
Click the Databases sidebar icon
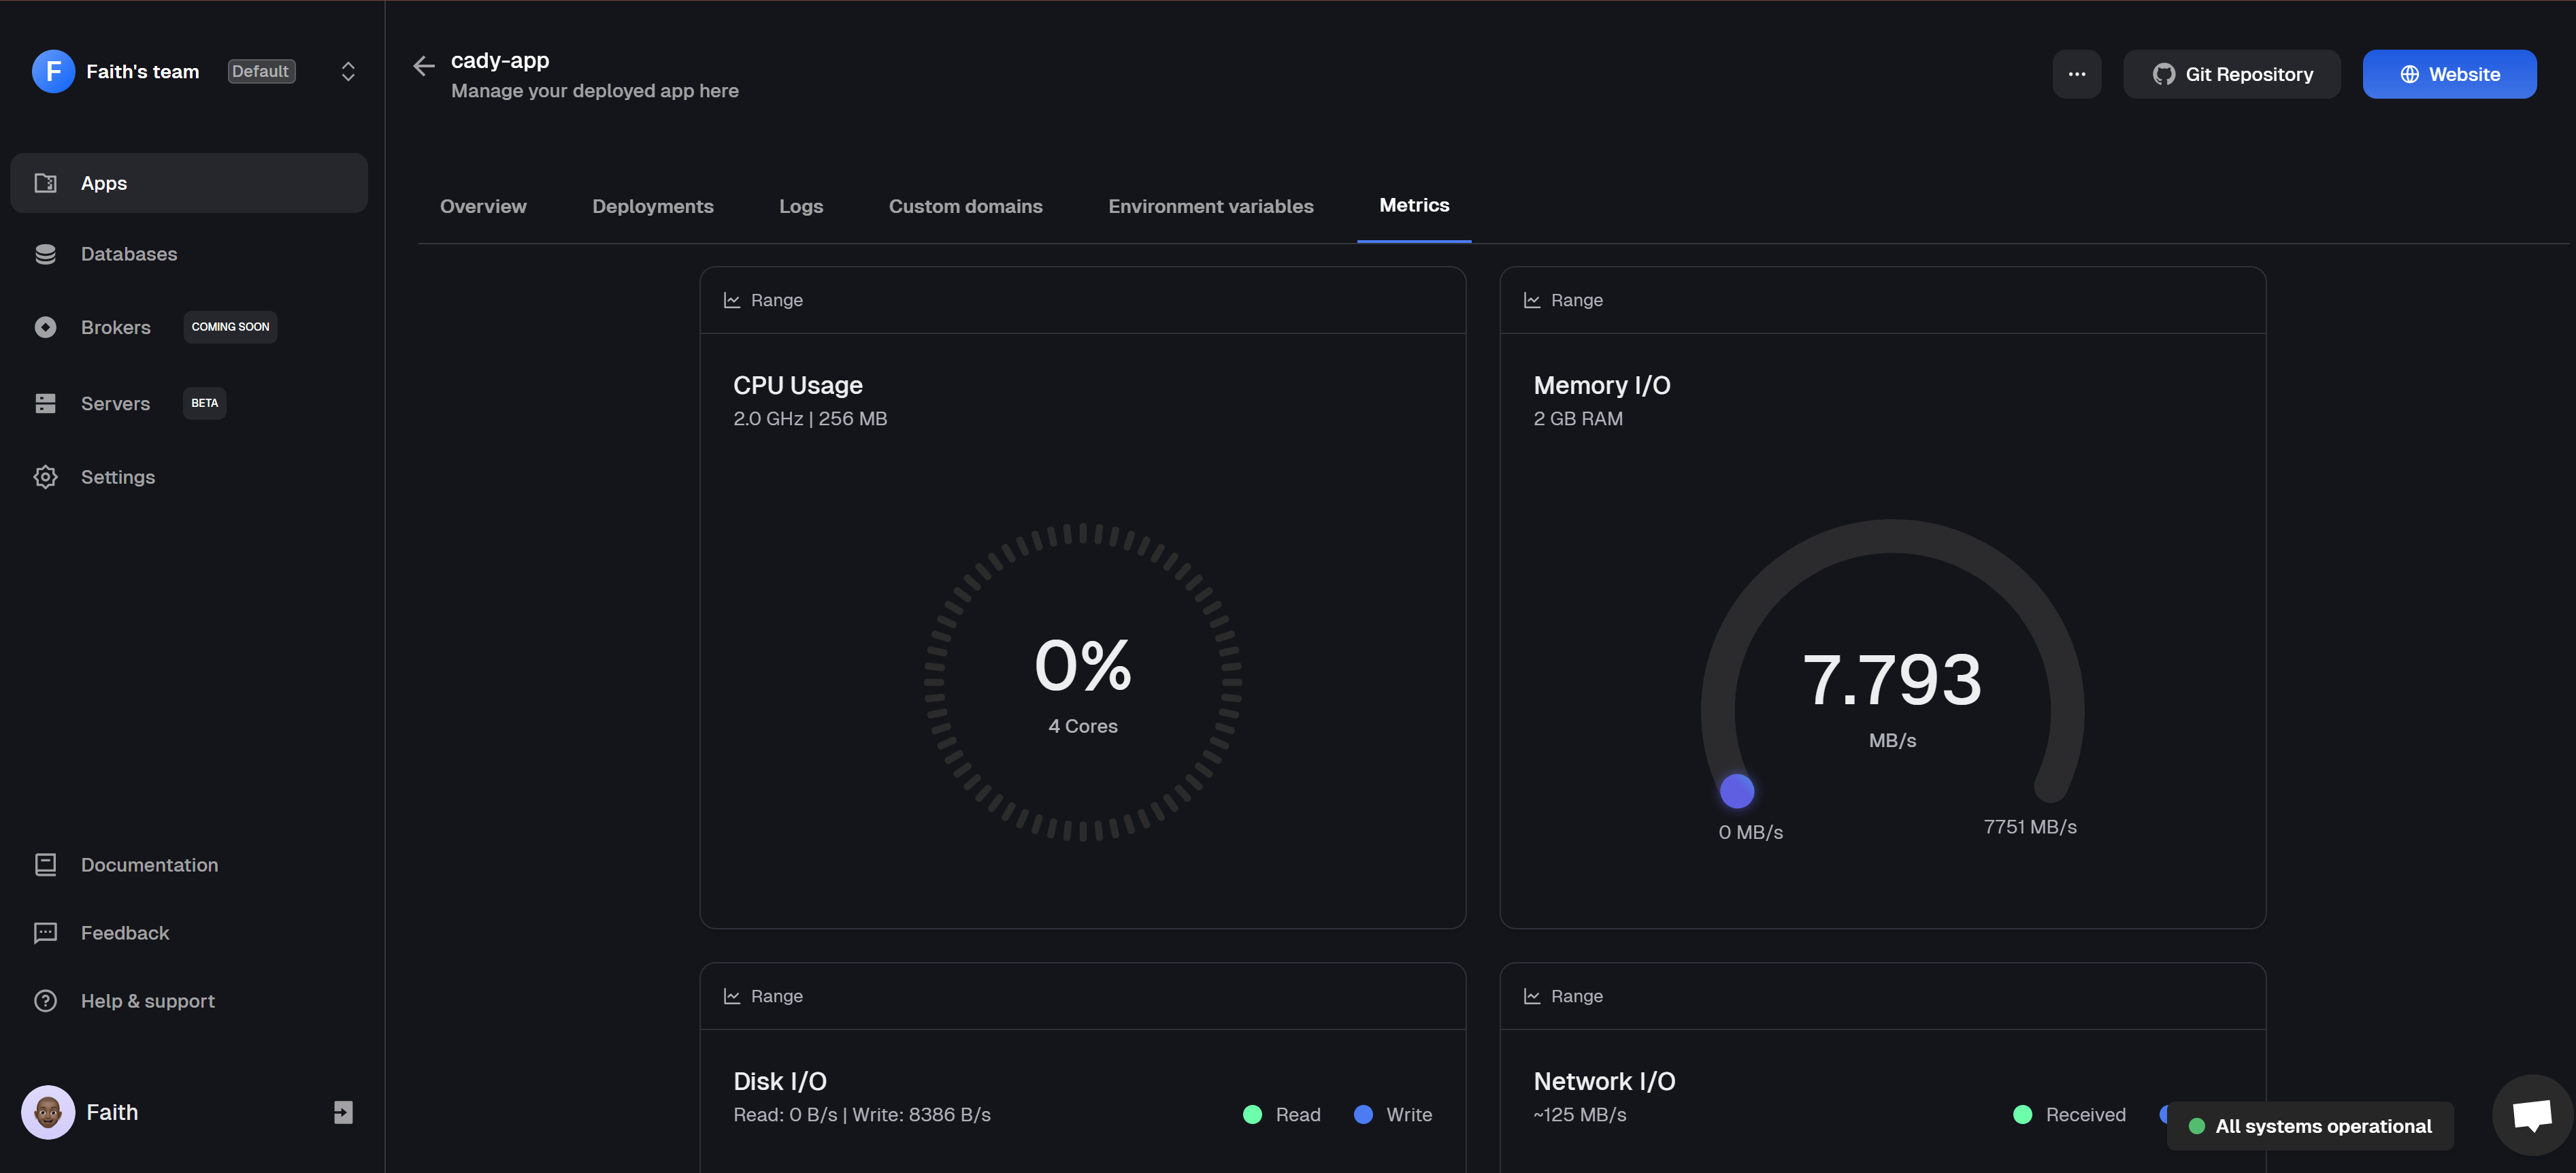[45, 254]
